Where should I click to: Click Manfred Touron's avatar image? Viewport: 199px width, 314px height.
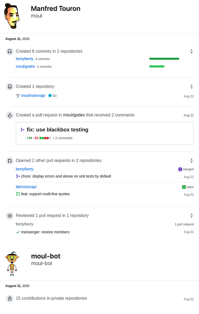pos(12,17)
